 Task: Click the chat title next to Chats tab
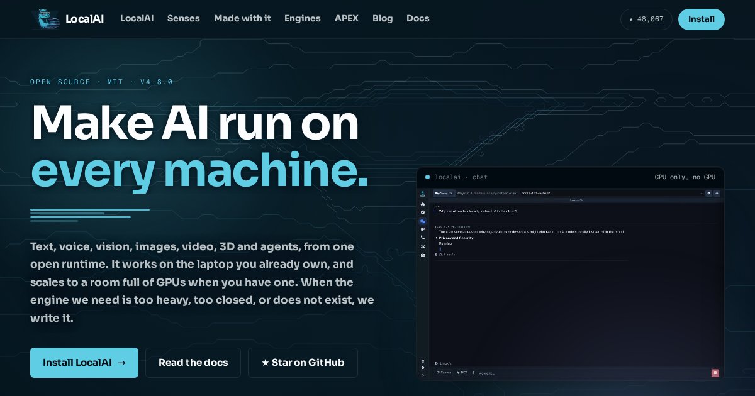[x=488, y=193]
